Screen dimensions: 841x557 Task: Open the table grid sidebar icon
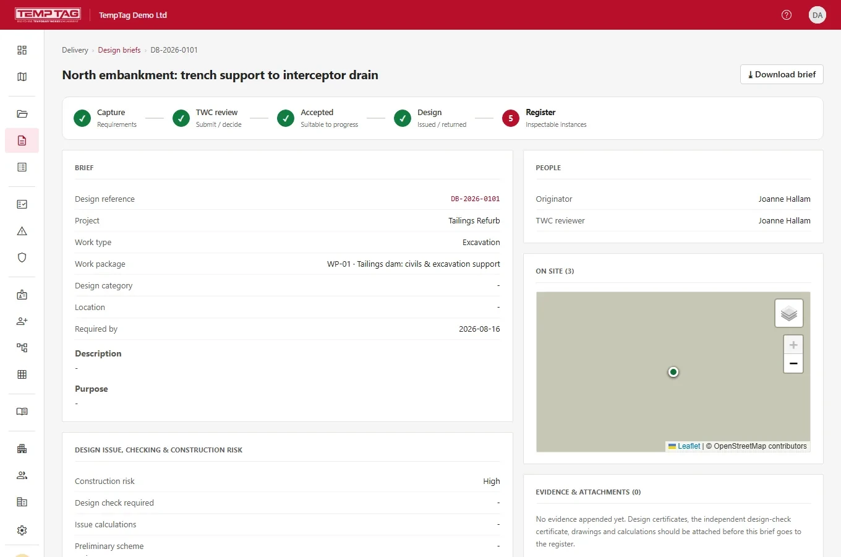point(22,374)
